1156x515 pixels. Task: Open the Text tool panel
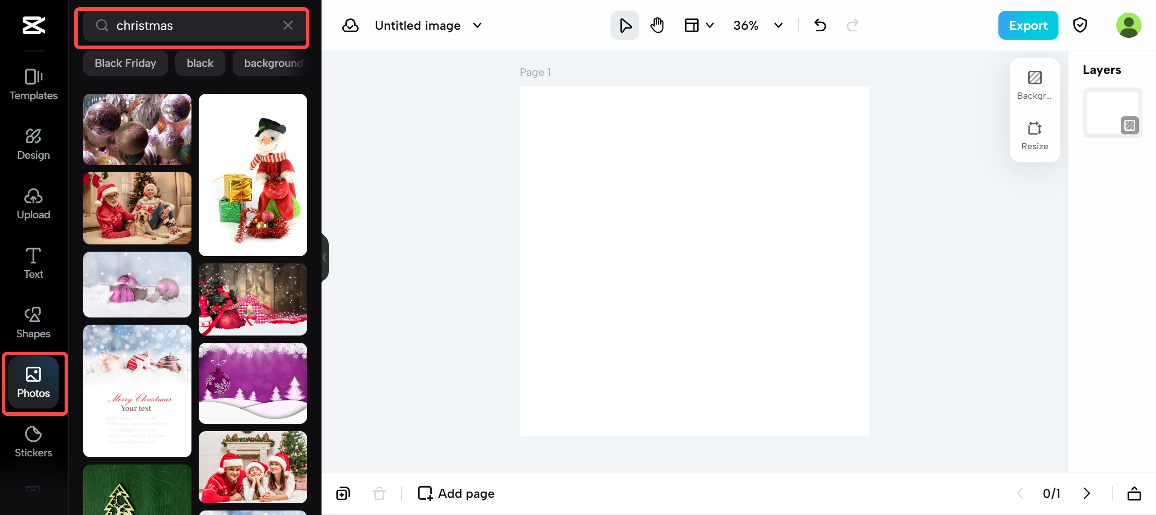click(33, 263)
